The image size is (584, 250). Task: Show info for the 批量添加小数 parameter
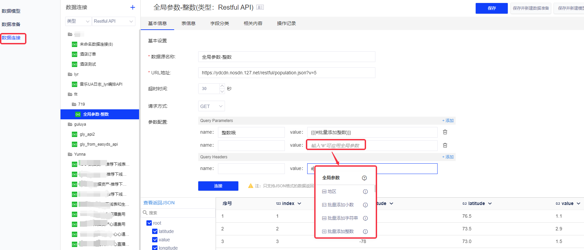pyautogui.click(x=365, y=205)
